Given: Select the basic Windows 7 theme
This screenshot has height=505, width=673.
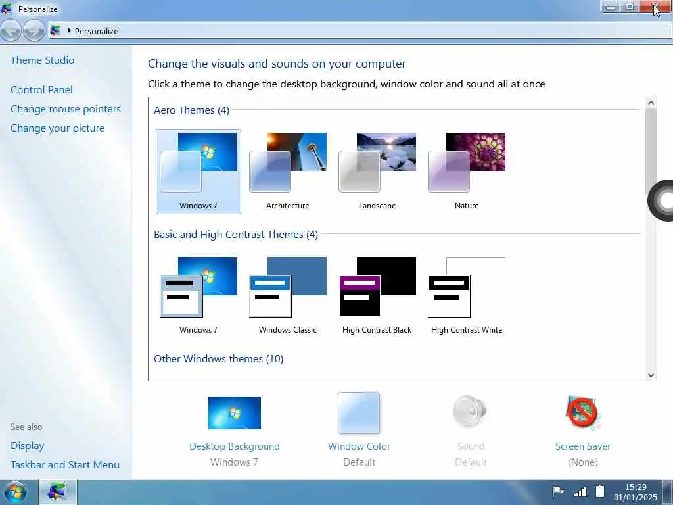Looking at the screenshot, I should tap(198, 295).
